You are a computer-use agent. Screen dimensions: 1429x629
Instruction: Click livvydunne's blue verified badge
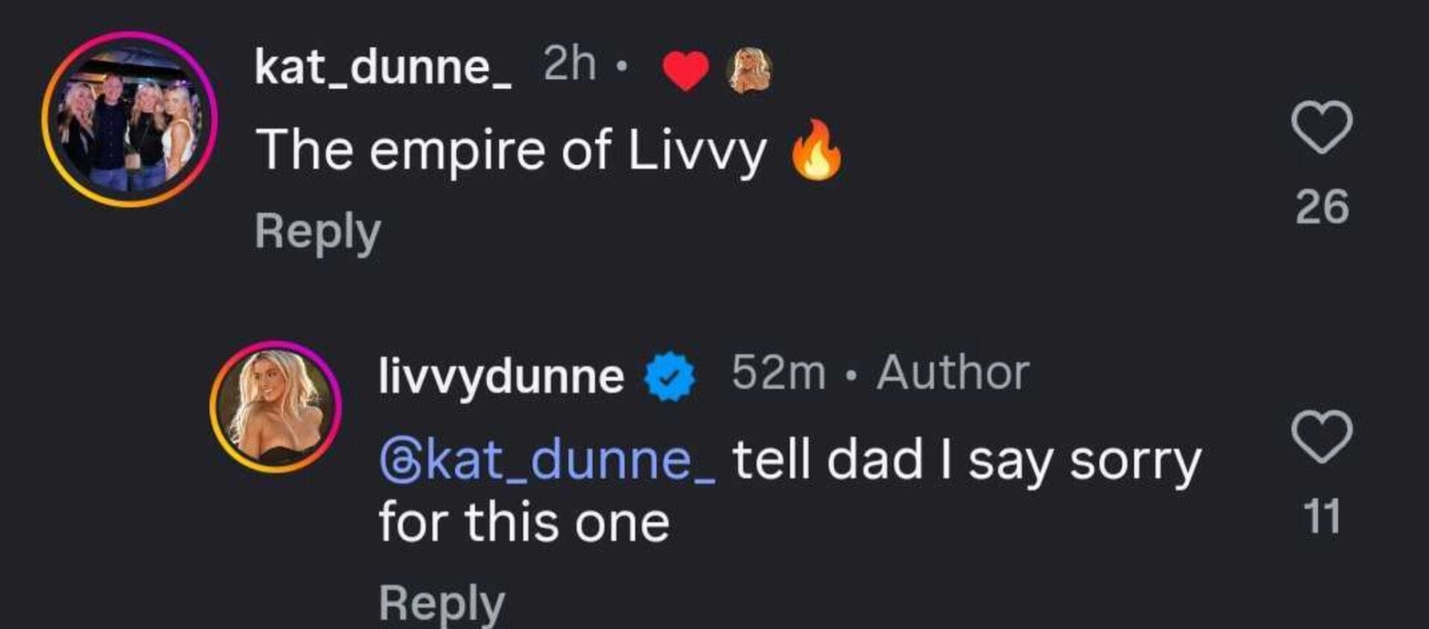[669, 376]
